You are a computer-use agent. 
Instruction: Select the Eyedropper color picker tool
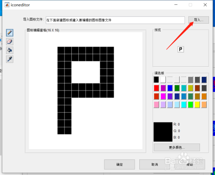[x=9, y=59]
